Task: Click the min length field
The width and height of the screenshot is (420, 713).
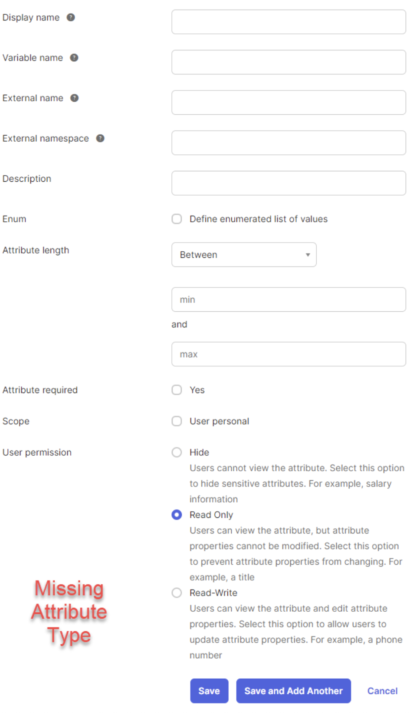Action: point(289,300)
